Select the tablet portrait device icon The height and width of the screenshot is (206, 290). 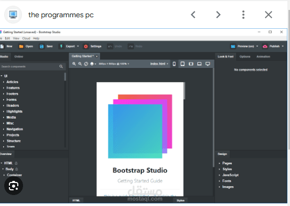point(183,64)
